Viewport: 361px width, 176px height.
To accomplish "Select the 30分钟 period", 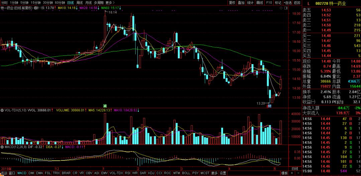I will click(x=48, y=3).
